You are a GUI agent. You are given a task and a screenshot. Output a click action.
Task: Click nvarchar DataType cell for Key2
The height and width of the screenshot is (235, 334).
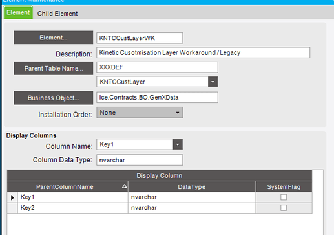tap(192, 208)
